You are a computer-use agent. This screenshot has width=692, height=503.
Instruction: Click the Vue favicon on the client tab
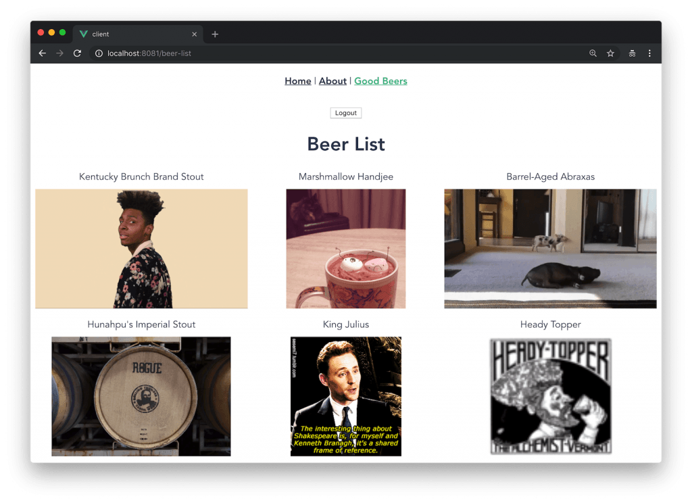click(83, 34)
